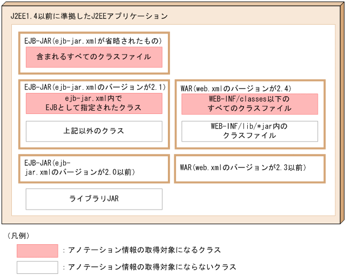346x275 pixels.
Task: Click the white WEB-INF/lib/*jar内 class files box
Action: [x=249, y=131]
